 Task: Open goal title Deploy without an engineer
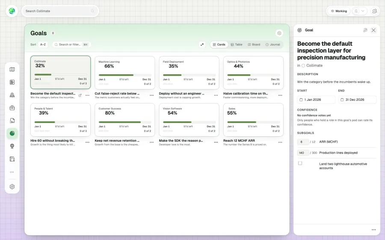click(x=181, y=94)
